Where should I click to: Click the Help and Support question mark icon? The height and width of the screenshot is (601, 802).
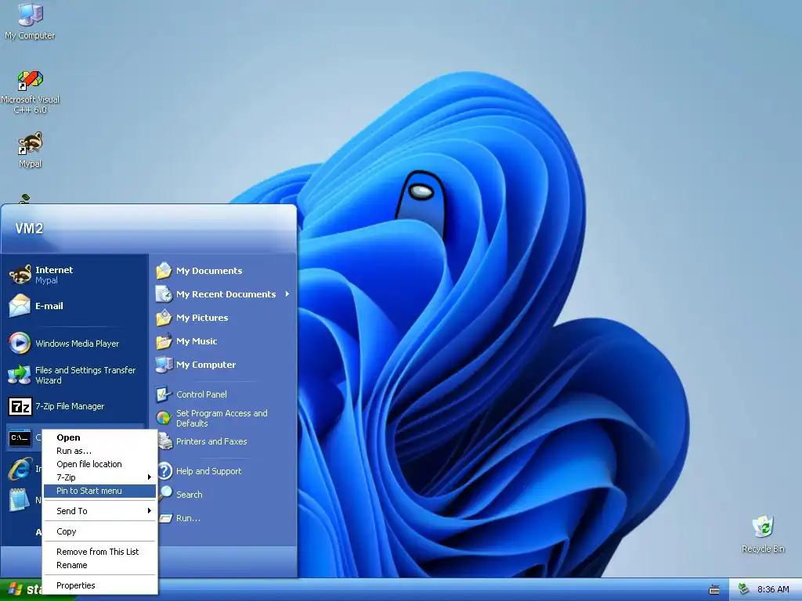pos(164,470)
